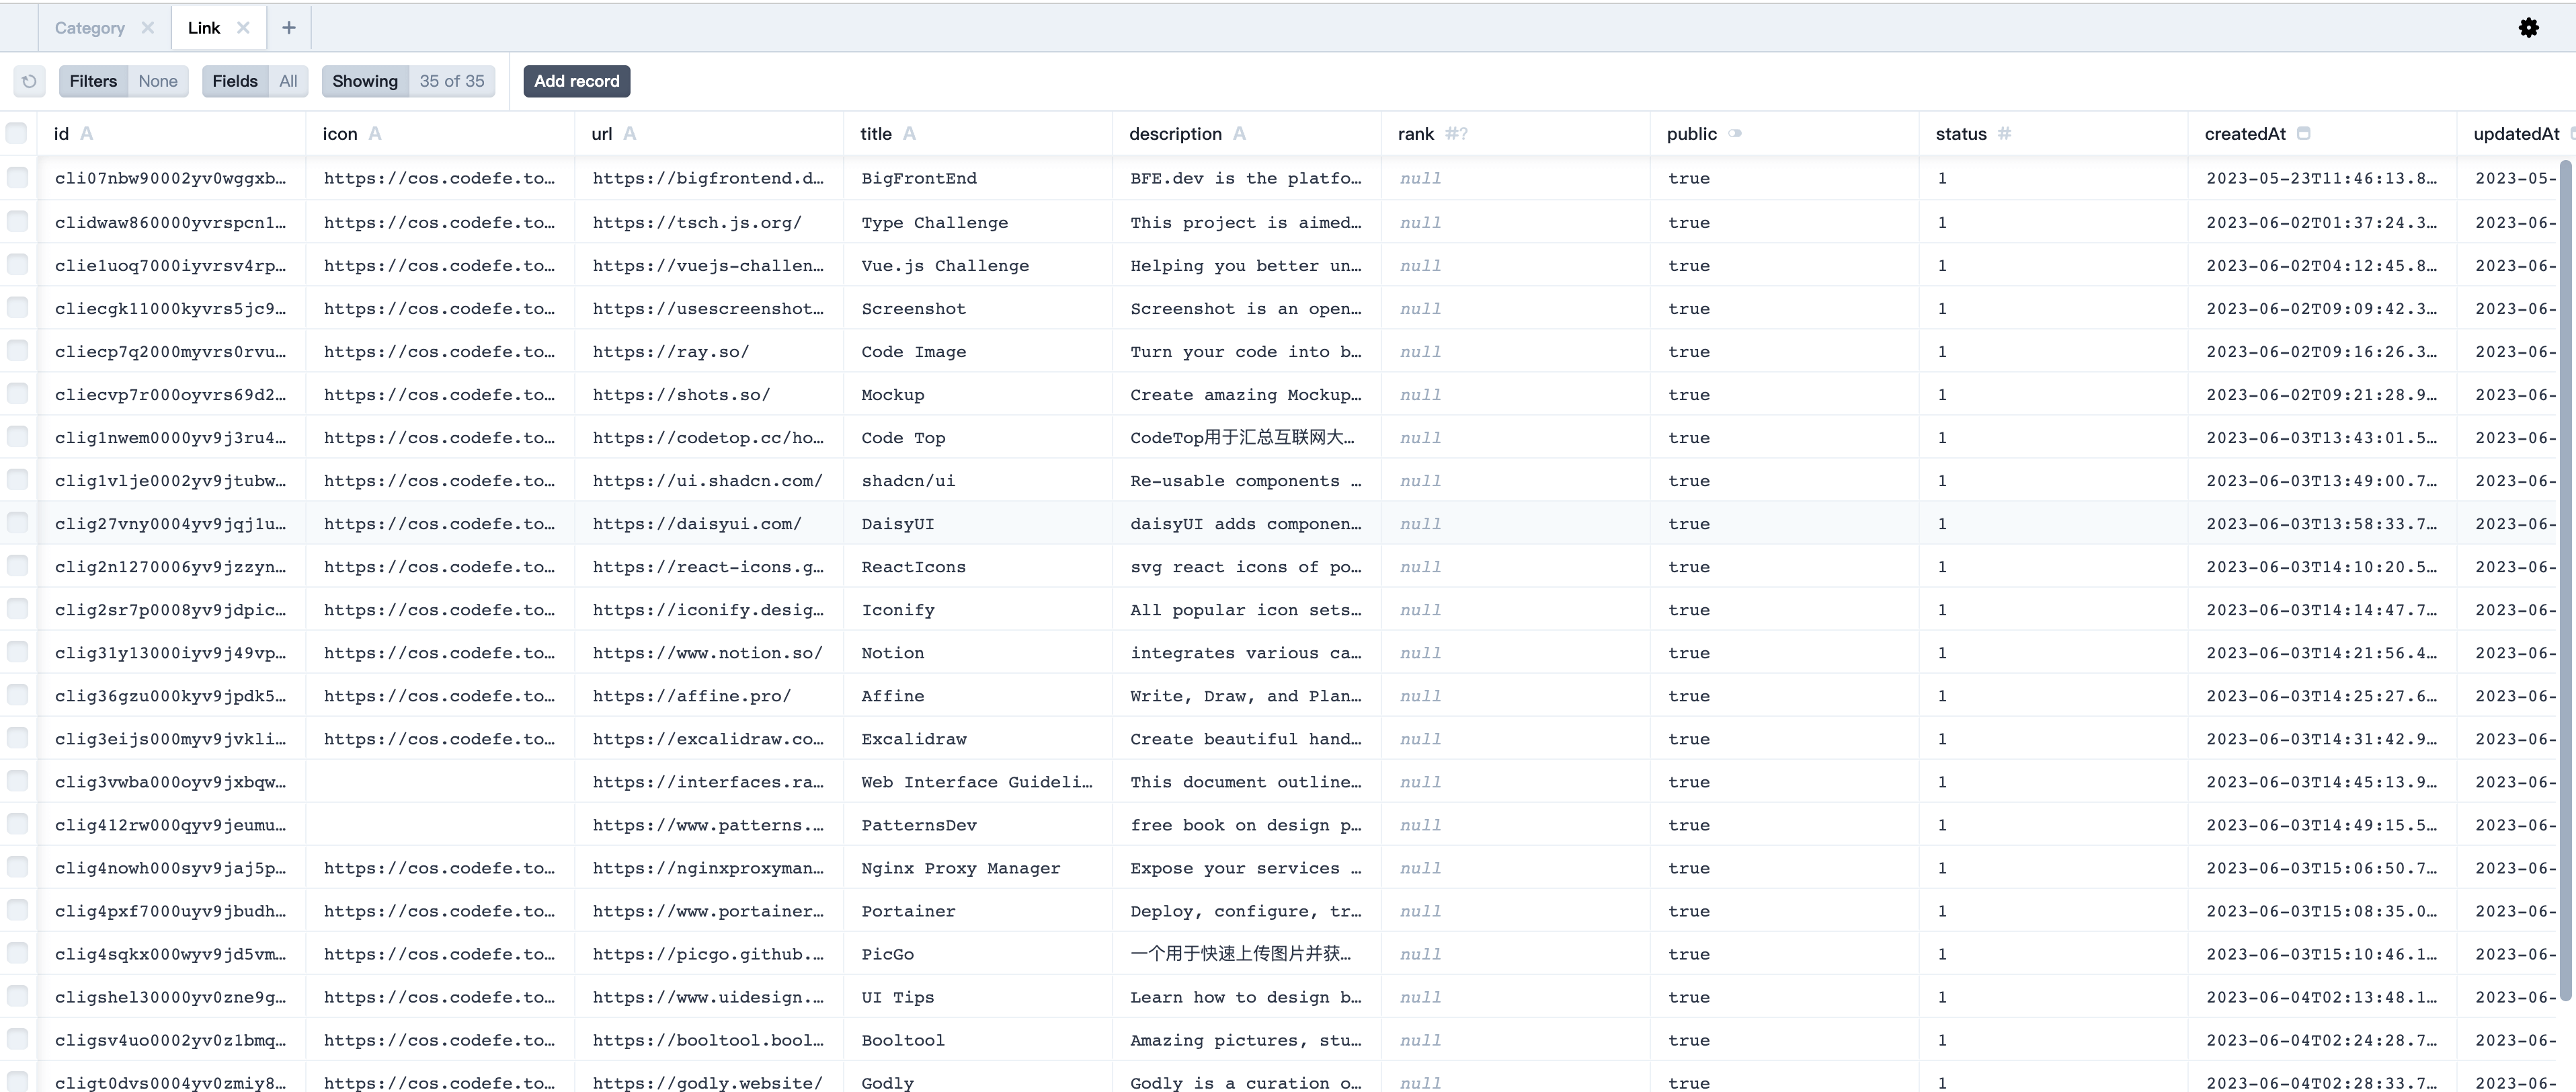Select the 'ReactIcons' title cell
This screenshot has height=1092, width=2576.
coord(978,566)
